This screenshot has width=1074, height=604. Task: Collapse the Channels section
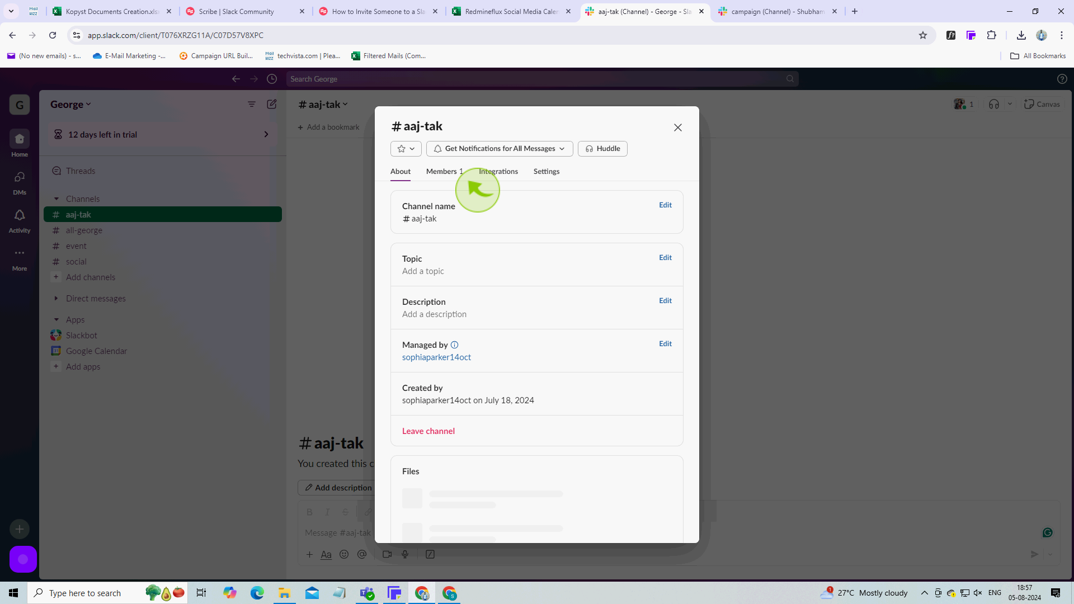[56, 199]
